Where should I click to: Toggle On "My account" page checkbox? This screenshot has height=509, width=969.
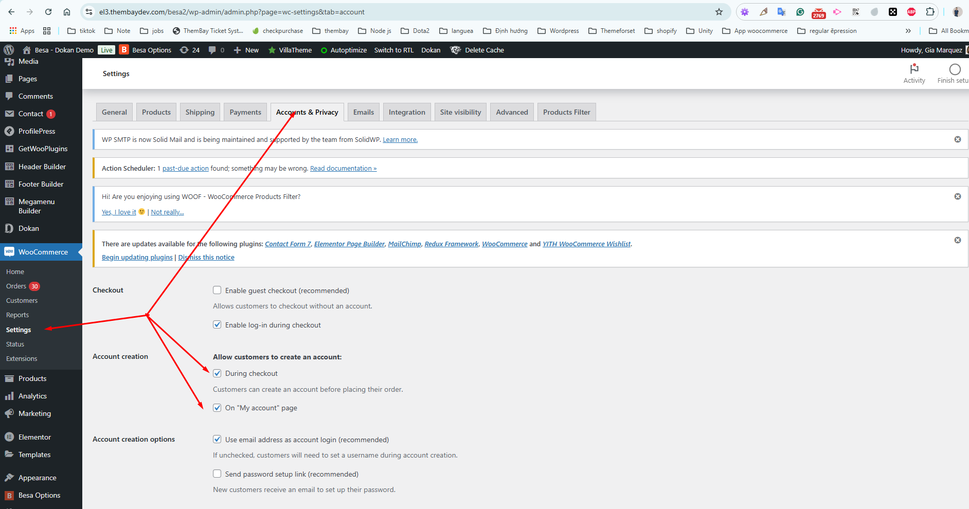click(217, 407)
